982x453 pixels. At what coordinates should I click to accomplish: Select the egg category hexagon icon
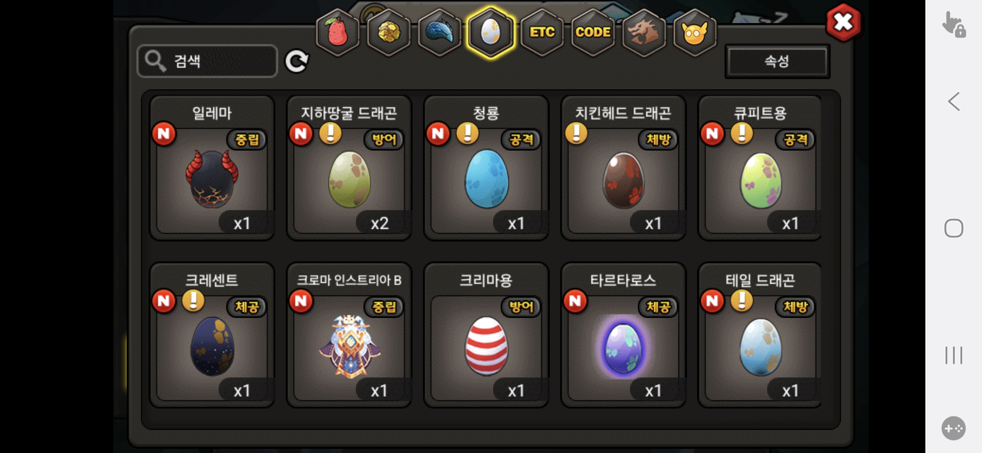(x=491, y=33)
